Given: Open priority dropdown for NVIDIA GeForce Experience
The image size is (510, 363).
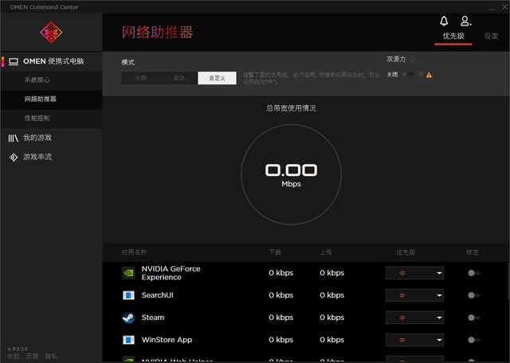Looking at the screenshot, I should 414,273.
